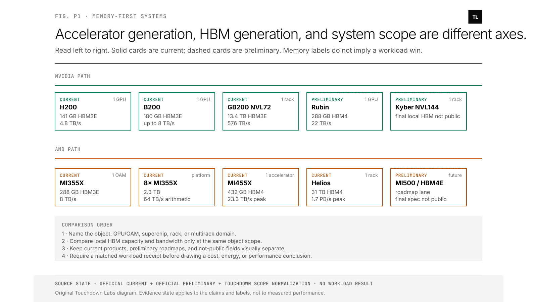Click the '1 OAM' label on MI355X
The width and height of the screenshot is (537, 302).
coord(119,175)
